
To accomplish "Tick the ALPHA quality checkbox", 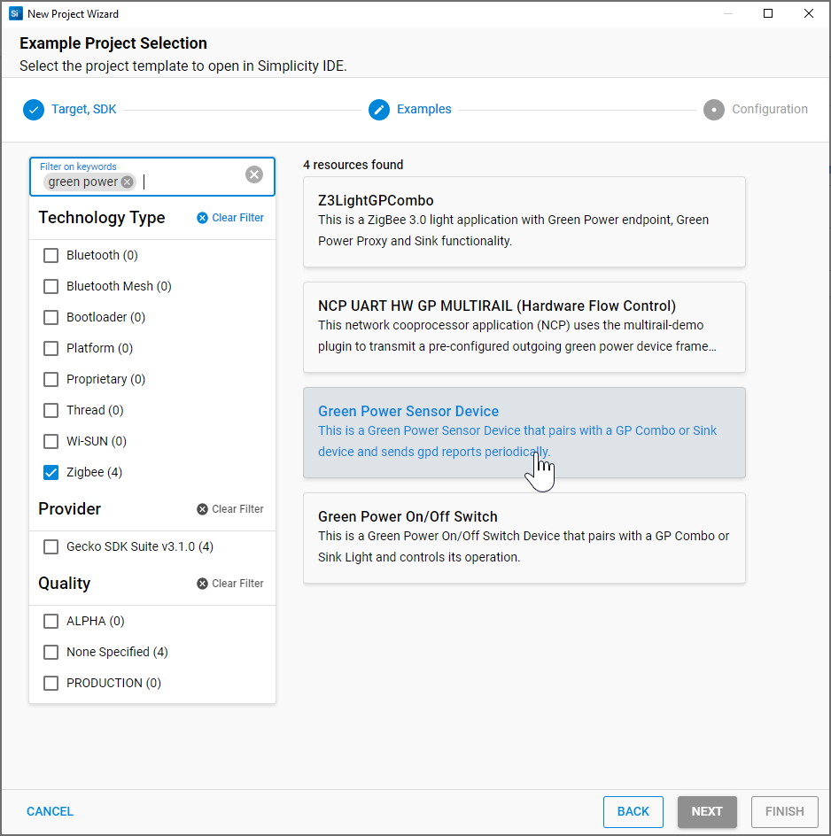I will pyautogui.click(x=50, y=621).
